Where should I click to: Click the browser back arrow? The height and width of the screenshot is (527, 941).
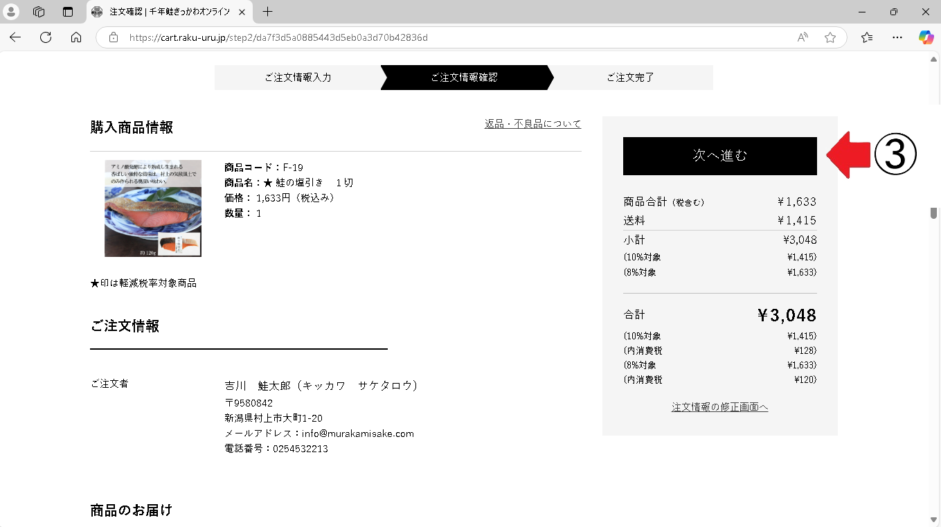tap(15, 37)
